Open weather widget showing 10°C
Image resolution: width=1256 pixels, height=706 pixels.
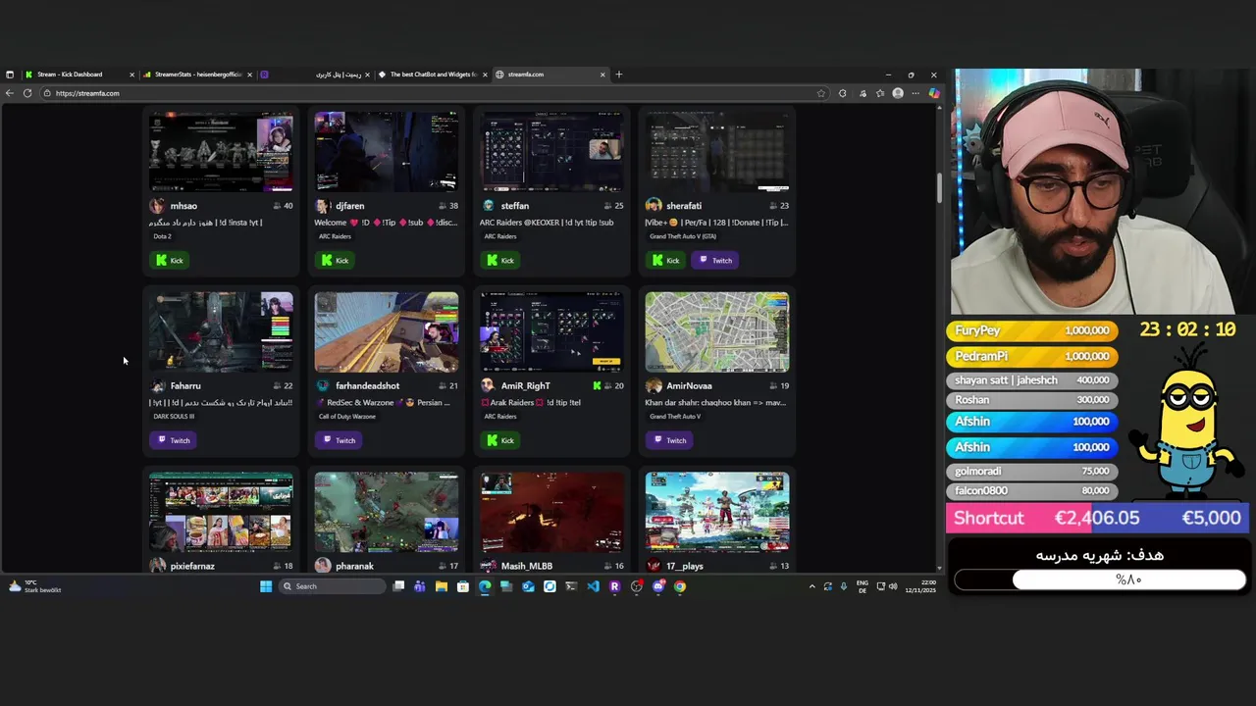tap(34, 586)
